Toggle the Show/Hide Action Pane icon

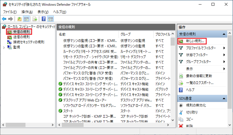tap(50, 19)
